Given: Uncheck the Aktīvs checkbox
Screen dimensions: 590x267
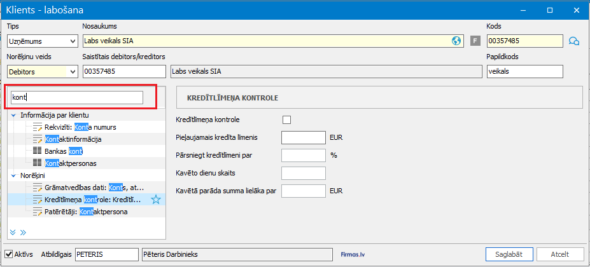Looking at the screenshot, I should [x=9, y=254].
